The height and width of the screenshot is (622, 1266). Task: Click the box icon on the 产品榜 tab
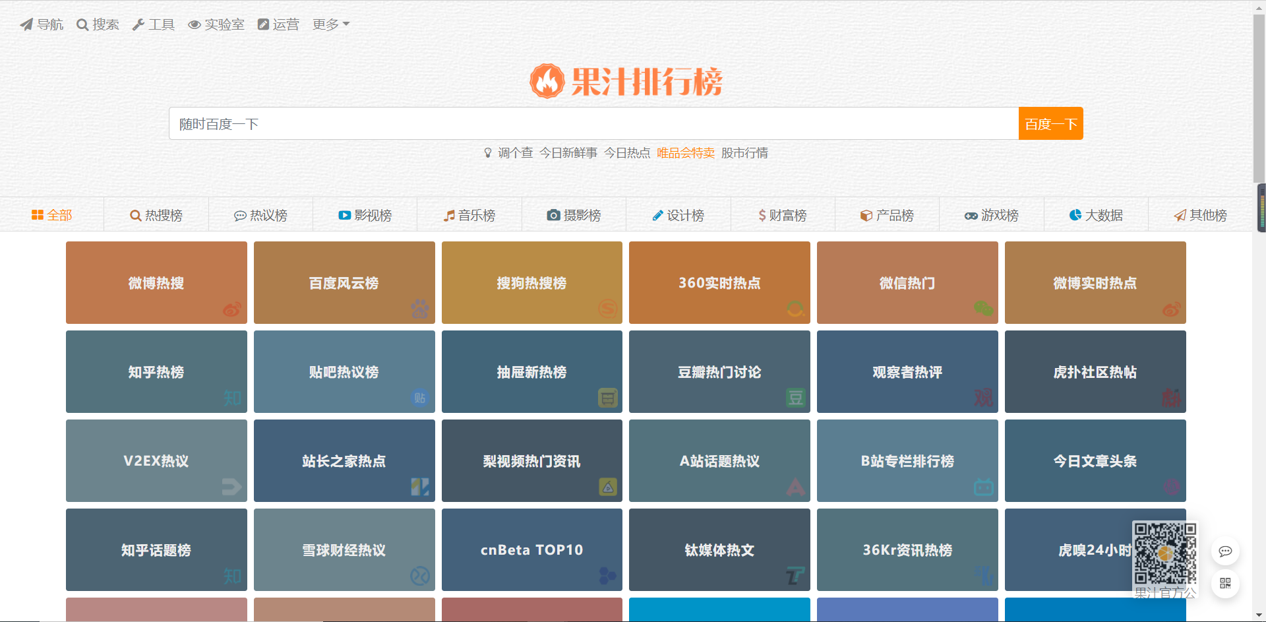pyautogui.click(x=866, y=215)
